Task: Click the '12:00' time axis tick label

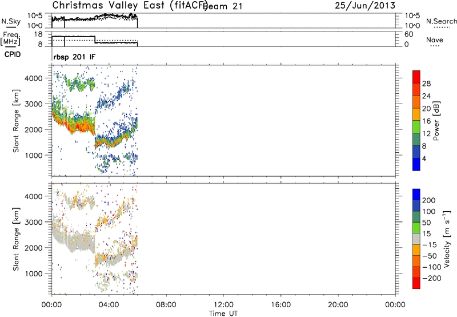Action: (x=223, y=305)
